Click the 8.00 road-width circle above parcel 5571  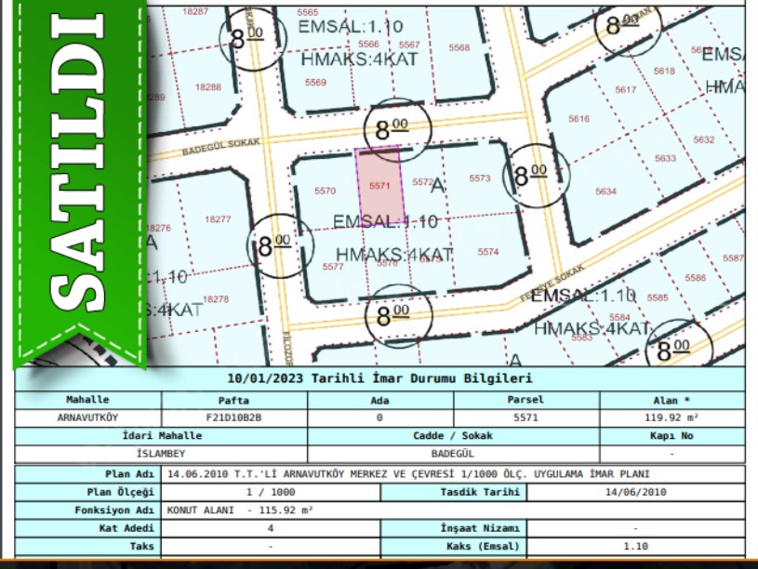(x=392, y=129)
